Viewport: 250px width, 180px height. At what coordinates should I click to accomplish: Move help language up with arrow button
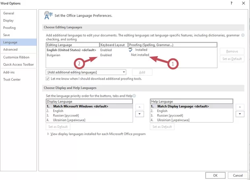[x=240, y=107]
